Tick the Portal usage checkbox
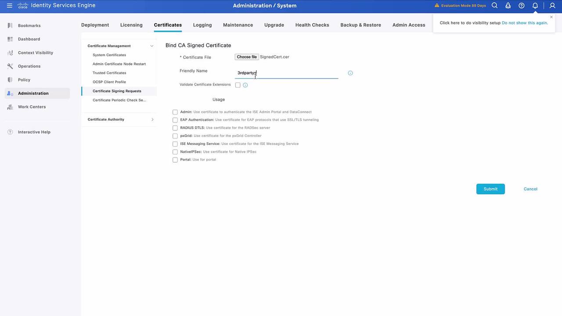562x316 pixels. (175, 160)
